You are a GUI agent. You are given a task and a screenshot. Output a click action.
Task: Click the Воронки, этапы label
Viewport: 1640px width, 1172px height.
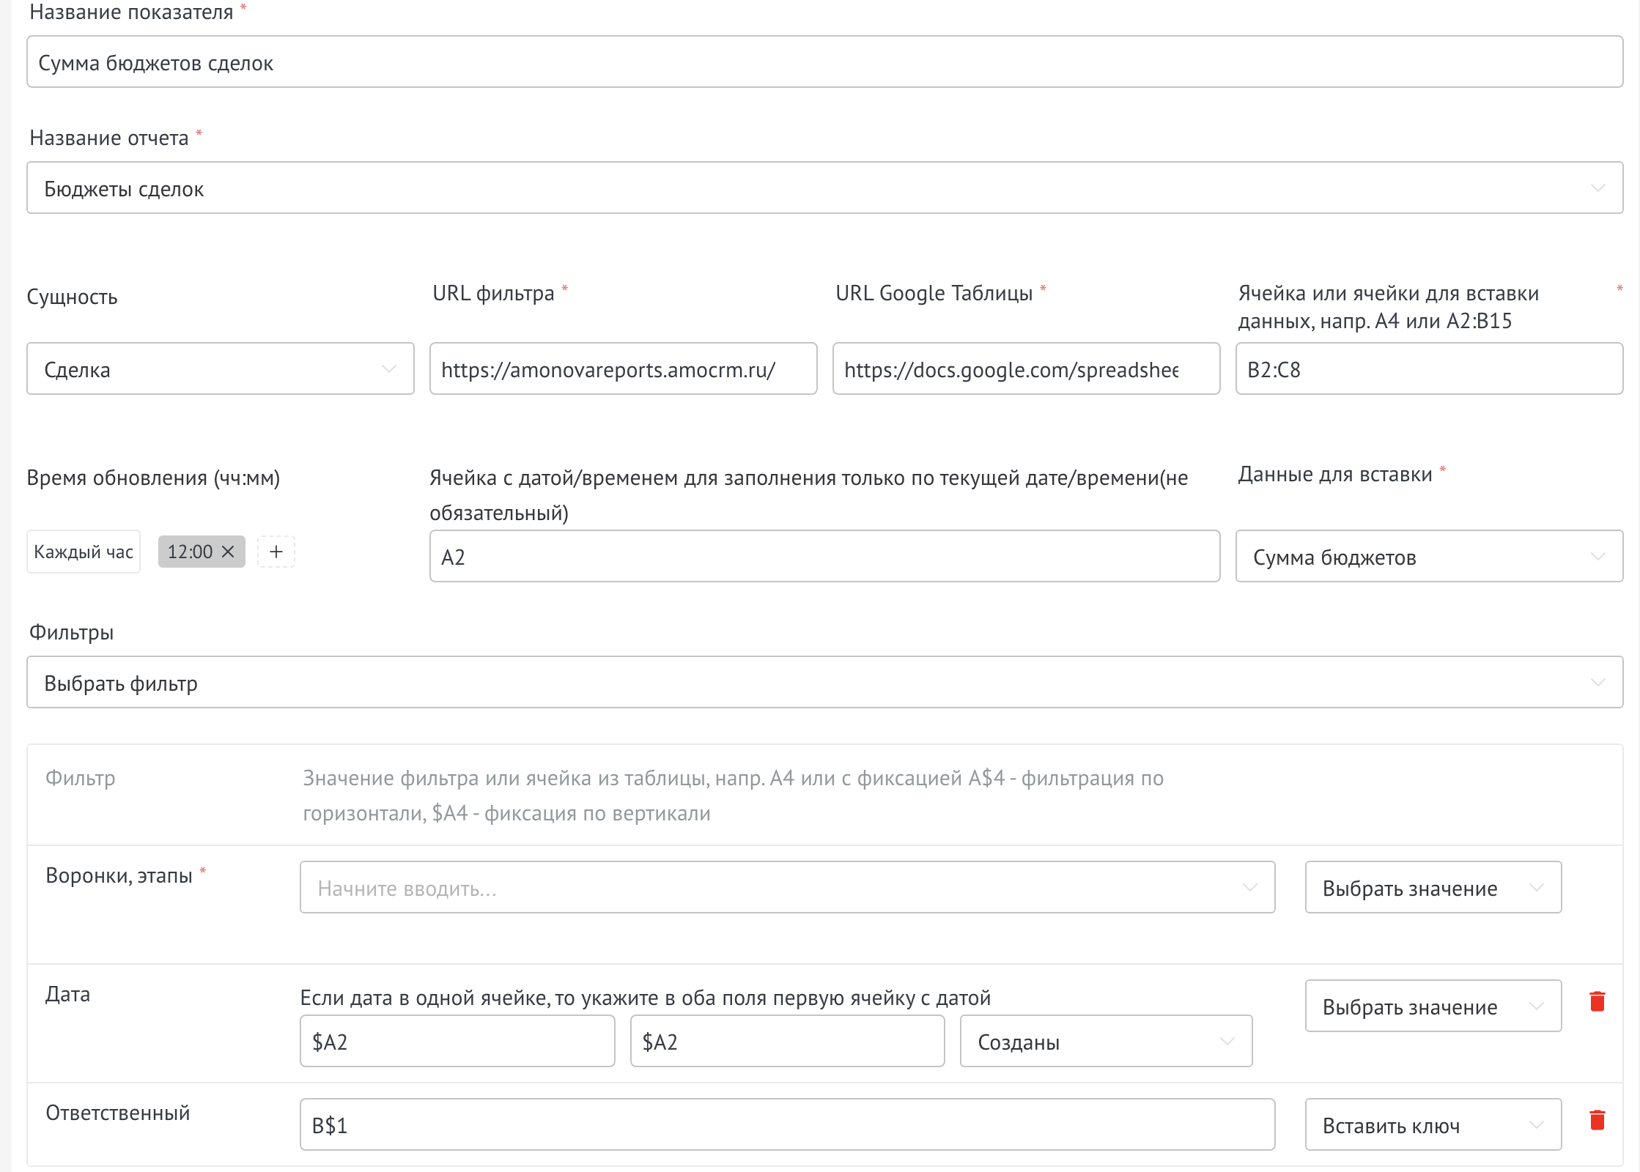(x=119, y=876)
